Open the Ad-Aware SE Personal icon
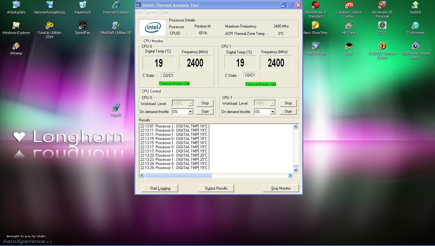The width and height of the screenshot is (435, 246). click(382, 10)
